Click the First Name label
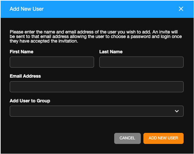194x154 pixels. coord(21,52)
